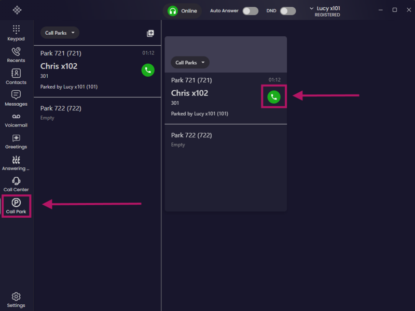Open the Messages panel
Image resolution: width=415 pixels, height=311 pixels.
(x=16, y=98)
